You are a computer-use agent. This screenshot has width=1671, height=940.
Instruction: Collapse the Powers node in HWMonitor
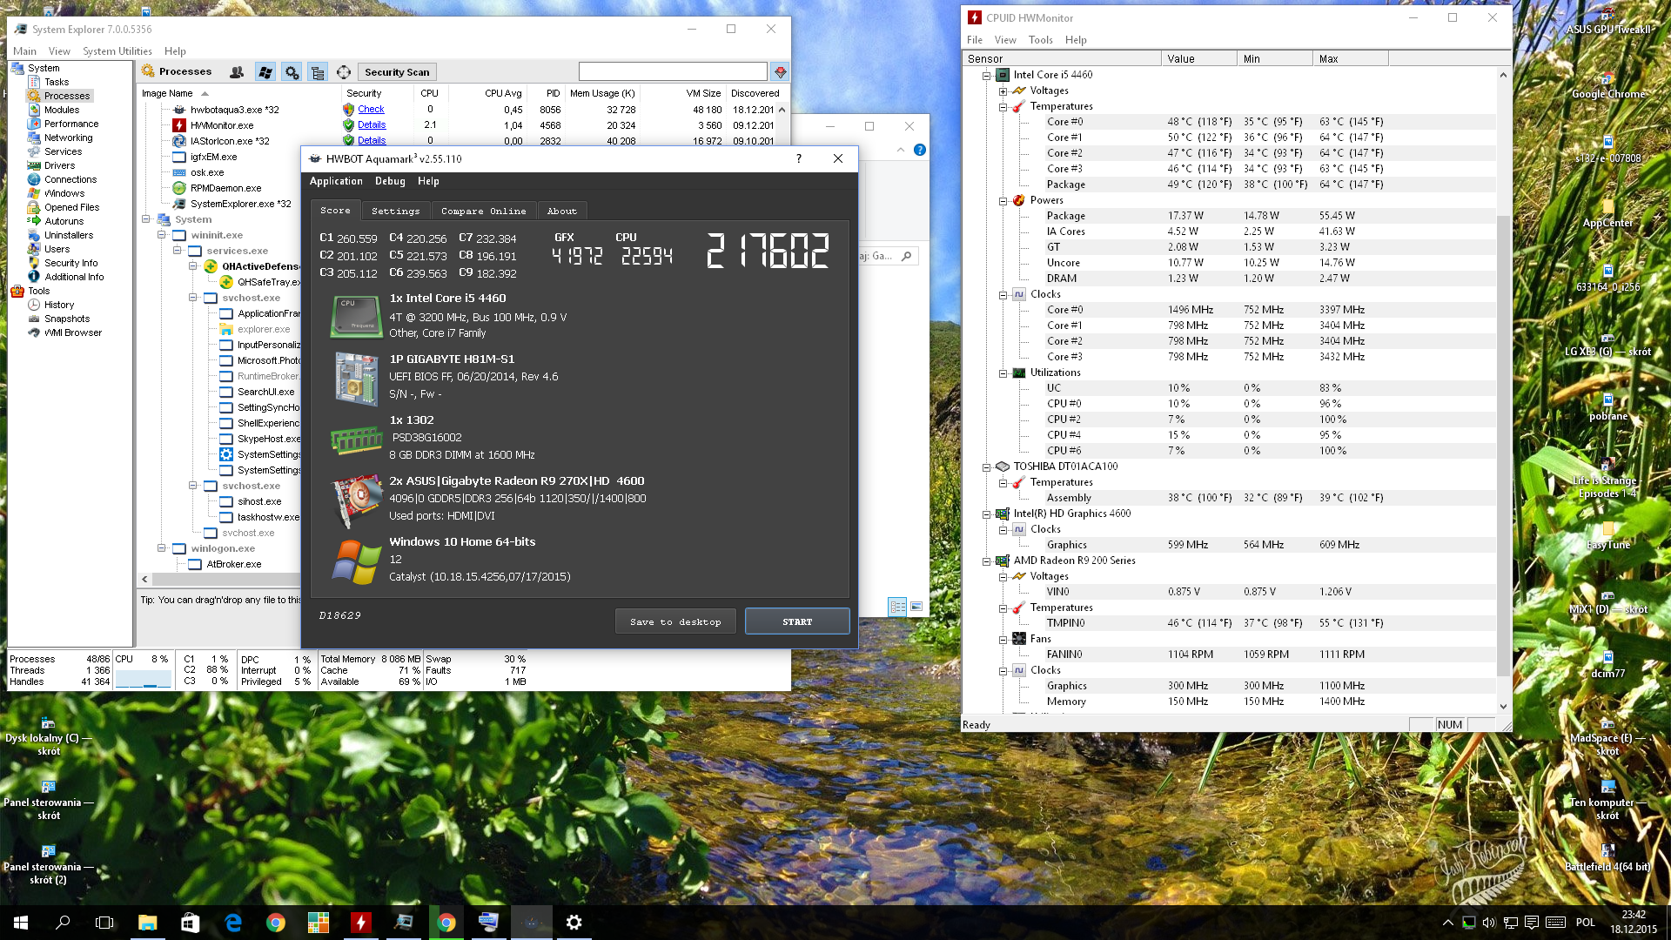tap(1003, 201)
